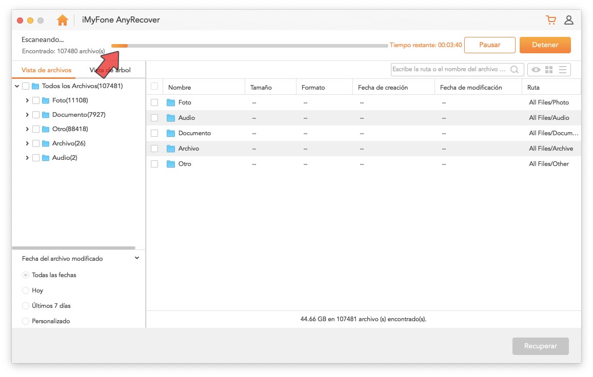Open the shopping cart icon
This screenshot has width=593, height=377.
point(551,20)
